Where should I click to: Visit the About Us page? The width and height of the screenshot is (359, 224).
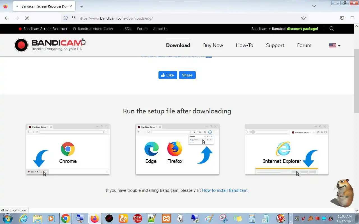161,29
